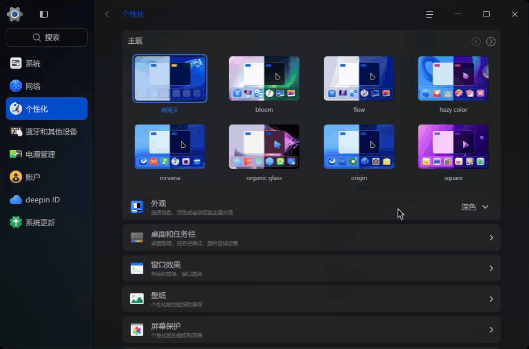
Task: Minimize the settings window
Action: coord(458,14)
